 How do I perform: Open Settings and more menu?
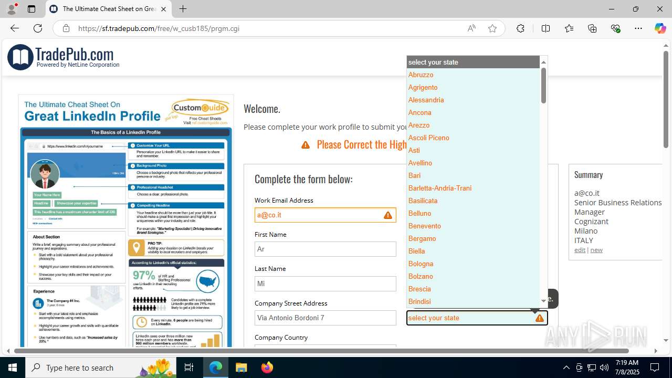coord(638,28)
